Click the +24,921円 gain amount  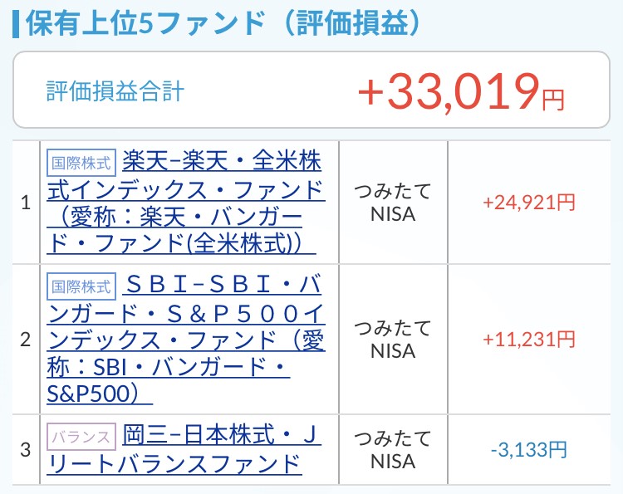(528, 202)
